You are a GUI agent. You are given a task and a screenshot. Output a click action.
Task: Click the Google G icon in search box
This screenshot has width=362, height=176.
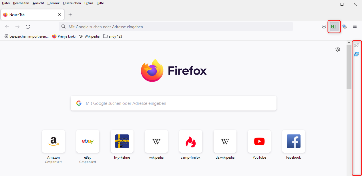pyautogui.click(x=79, y=103)
